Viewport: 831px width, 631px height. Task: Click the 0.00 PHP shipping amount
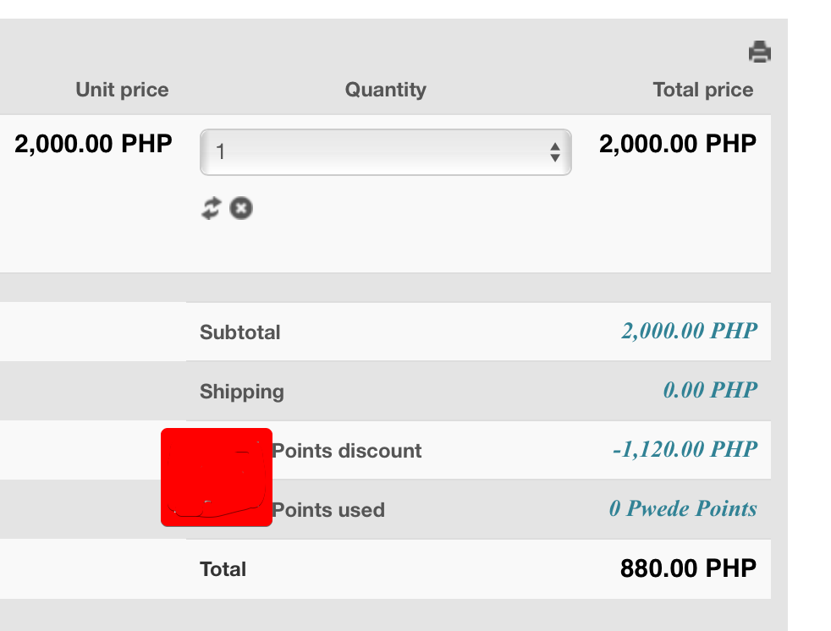710,390
